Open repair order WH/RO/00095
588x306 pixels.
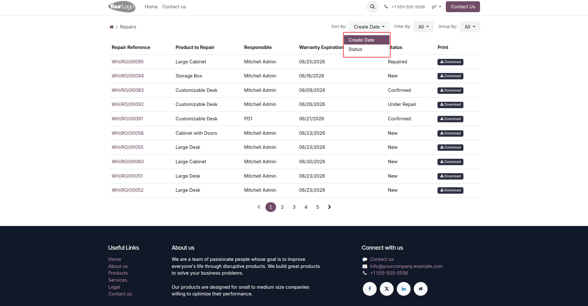[127, 62]
